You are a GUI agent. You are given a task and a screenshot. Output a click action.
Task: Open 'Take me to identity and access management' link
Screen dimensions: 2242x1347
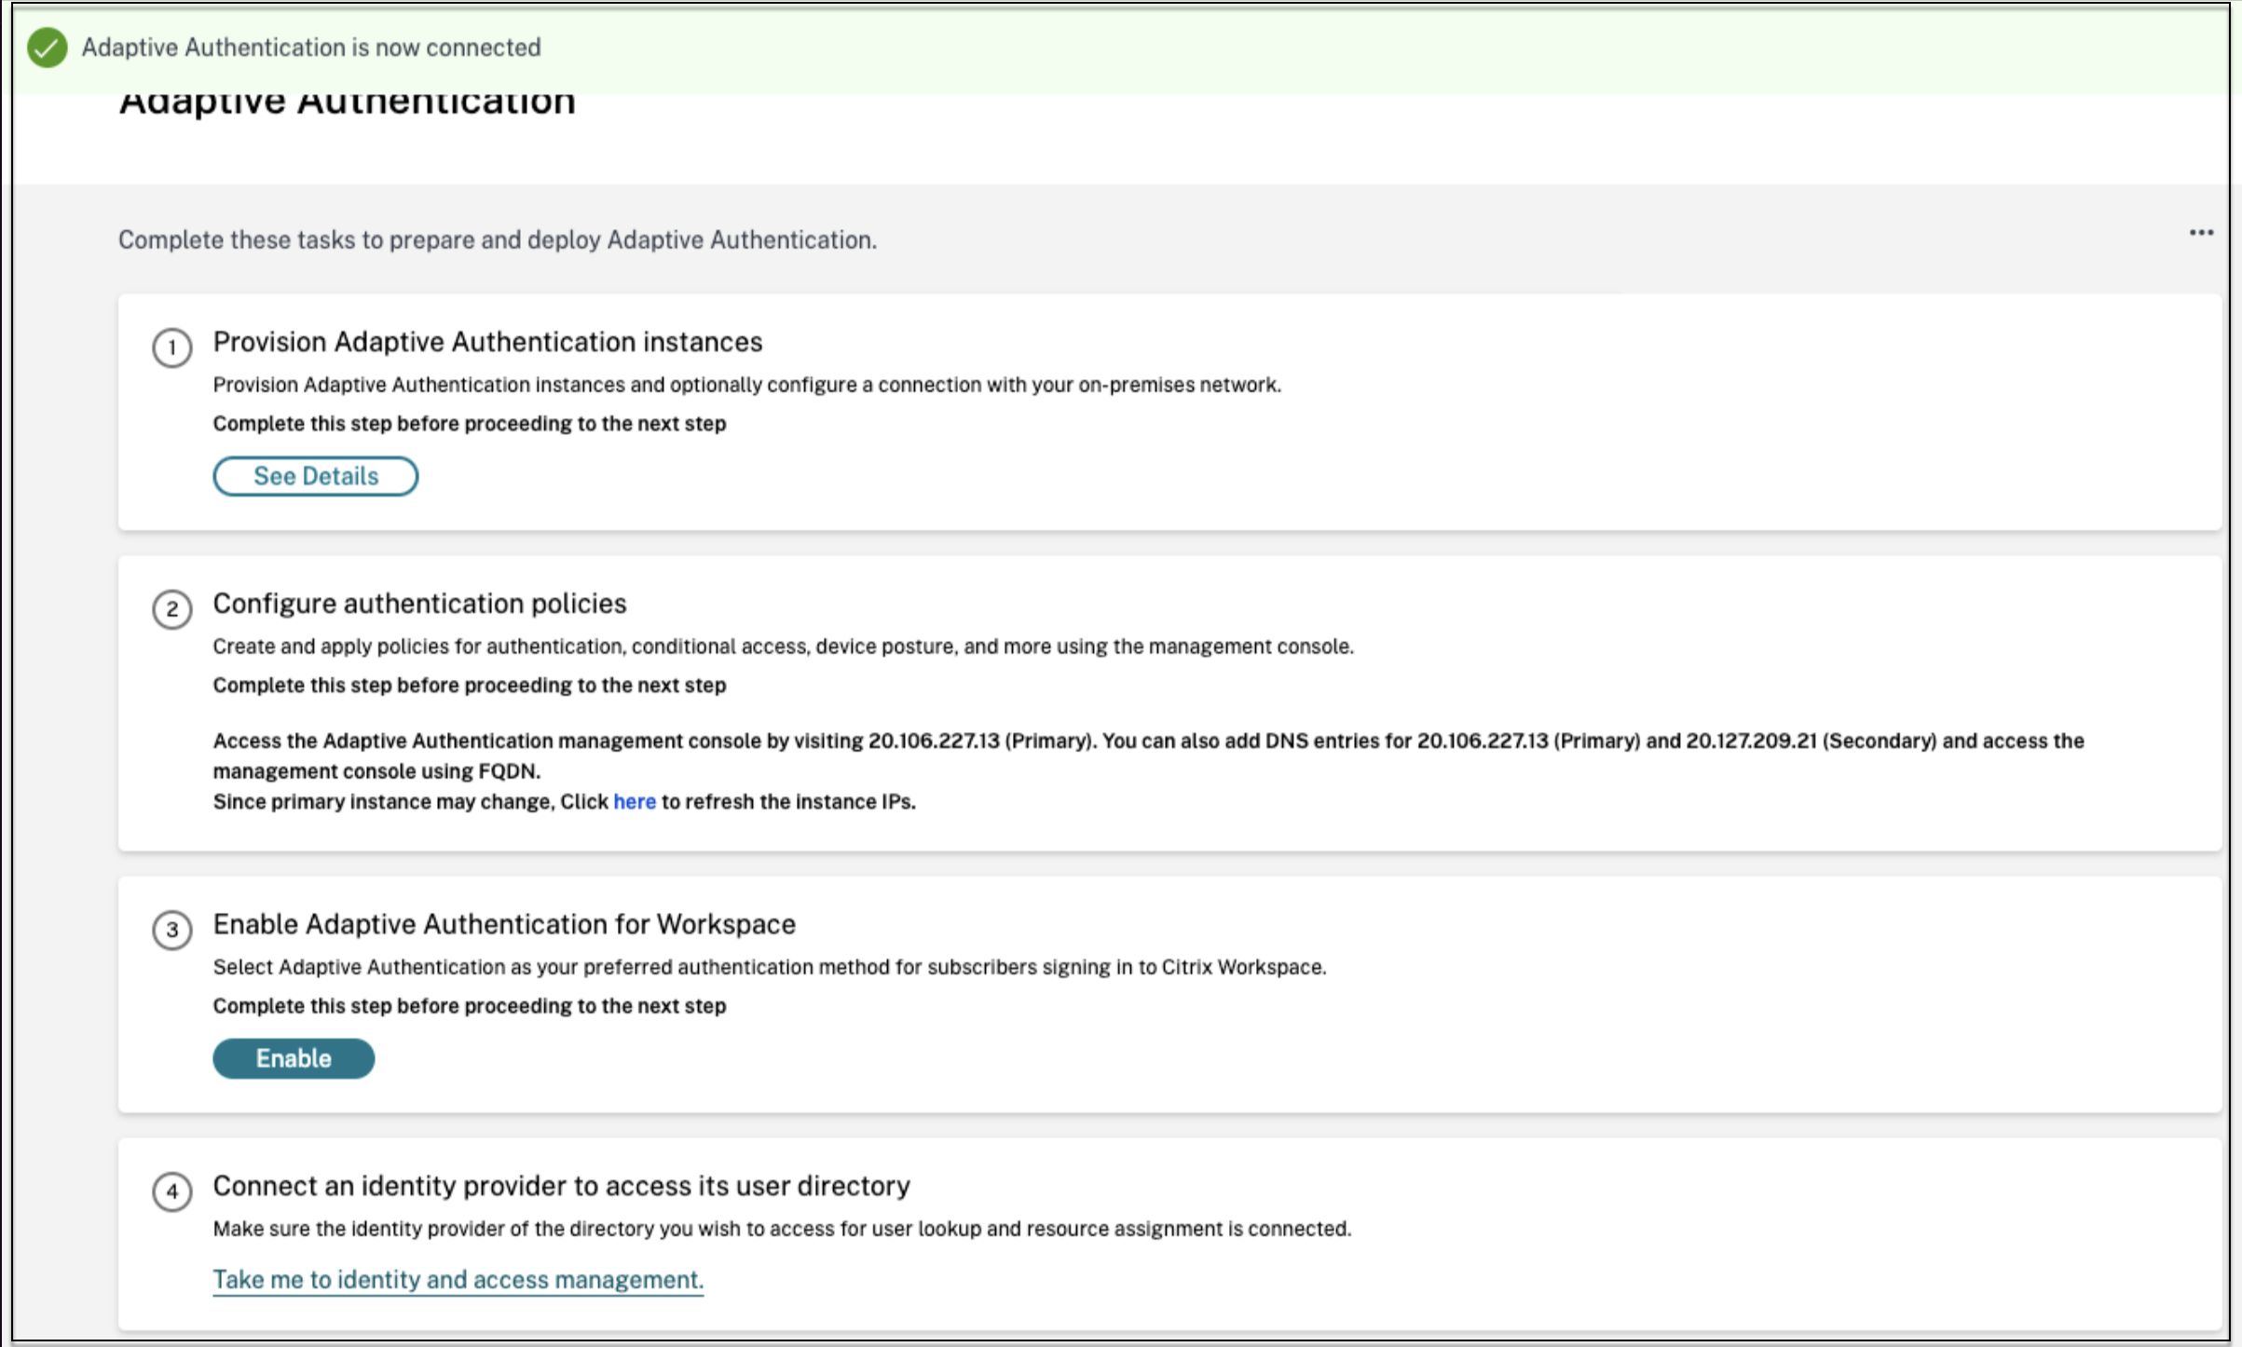tap(458, 1280)
